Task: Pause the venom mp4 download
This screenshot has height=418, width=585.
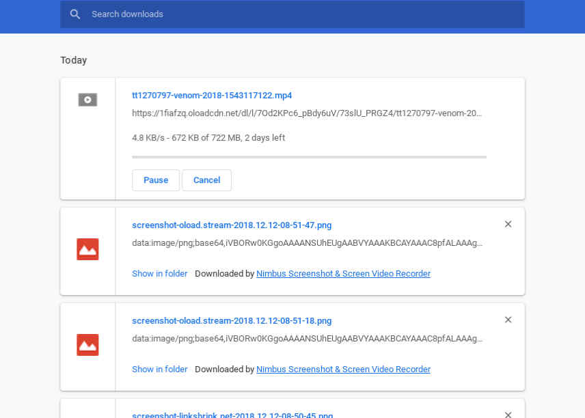Action: [x=156, y=180]
